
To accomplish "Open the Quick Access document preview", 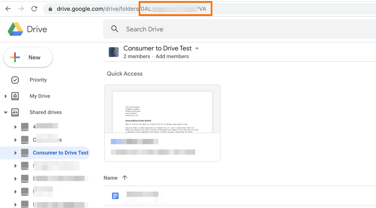I will (162, 123).
